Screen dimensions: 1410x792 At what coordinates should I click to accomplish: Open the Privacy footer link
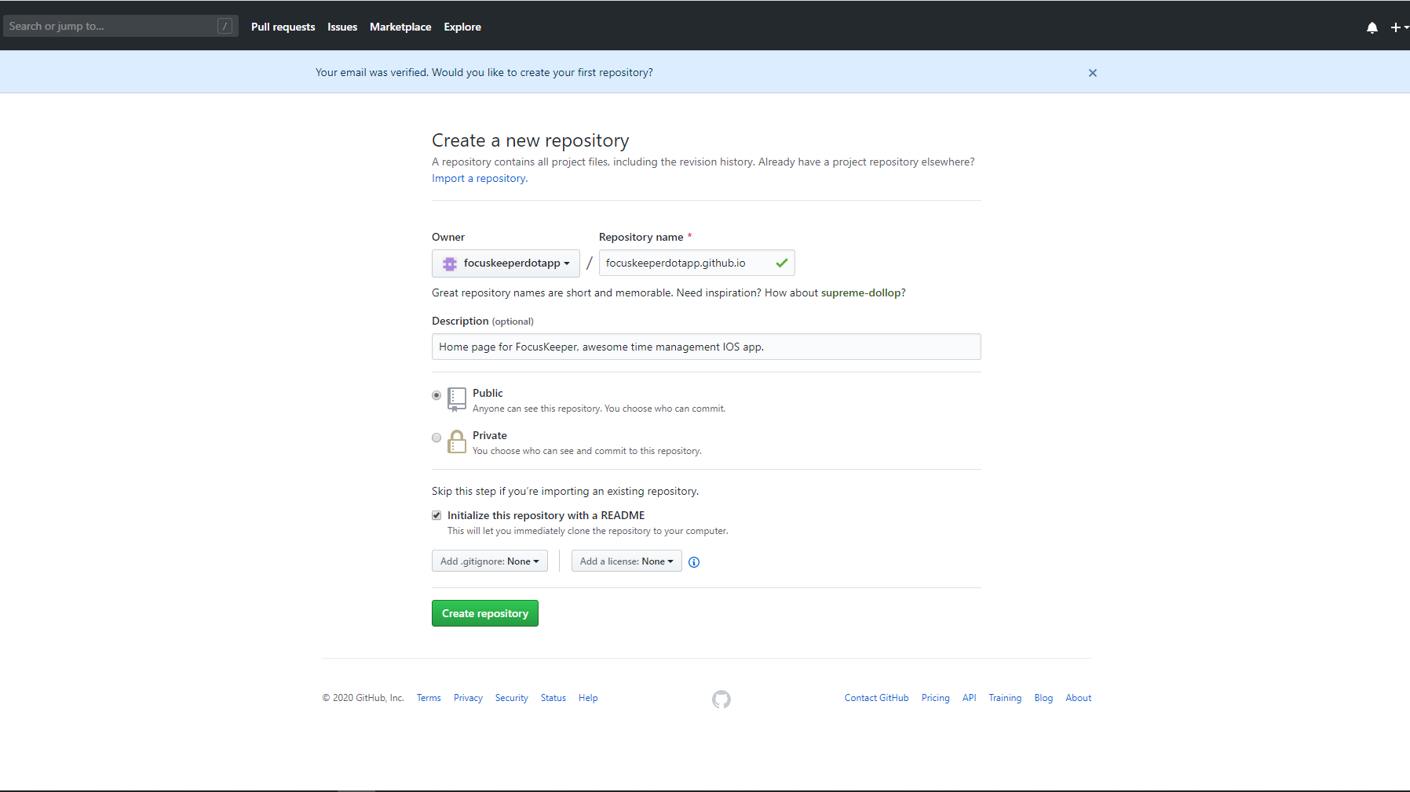468,698
